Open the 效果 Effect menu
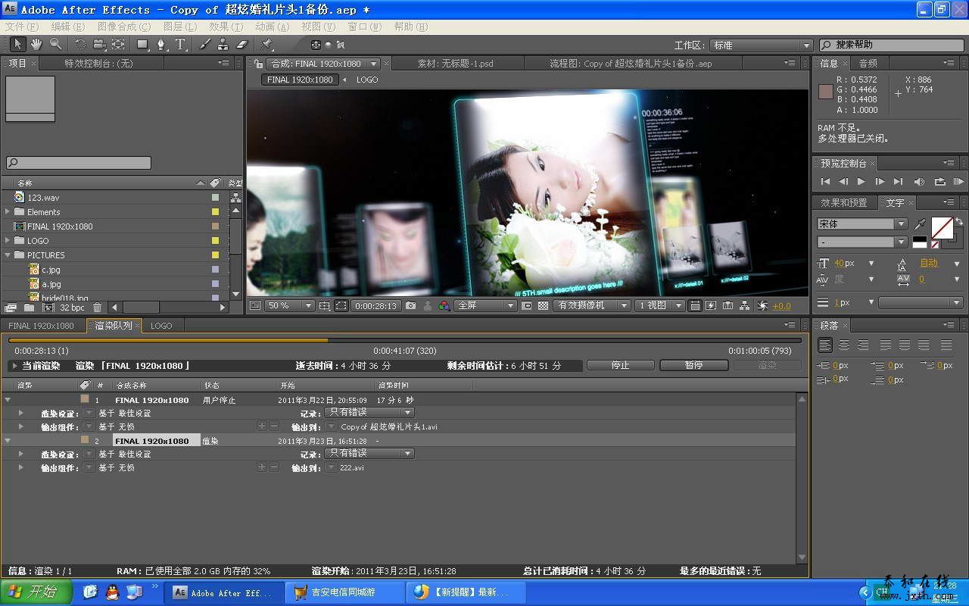The image size is (969, 606). [x=226, y=27]
